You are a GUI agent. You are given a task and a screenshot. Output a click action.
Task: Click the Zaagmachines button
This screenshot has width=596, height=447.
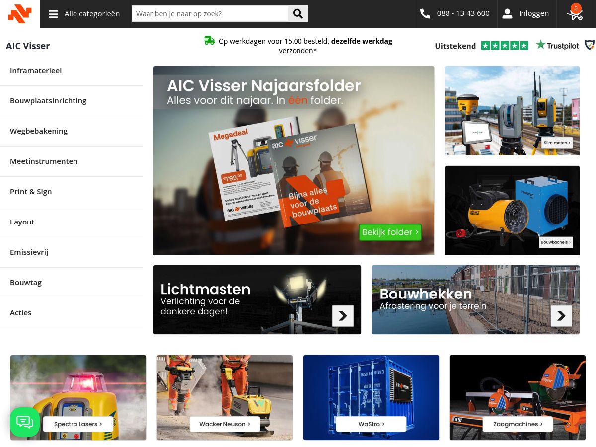tap(518, 424)
